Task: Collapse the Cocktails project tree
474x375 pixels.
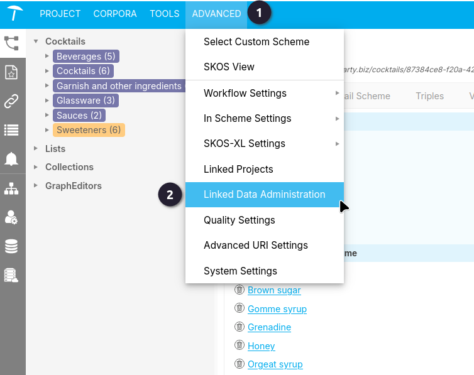Action: [x=36, y=41]
